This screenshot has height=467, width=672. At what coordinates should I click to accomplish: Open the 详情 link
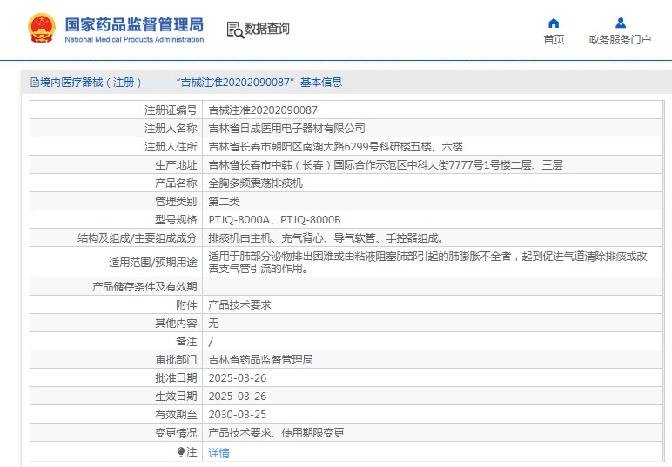[219, 452]
